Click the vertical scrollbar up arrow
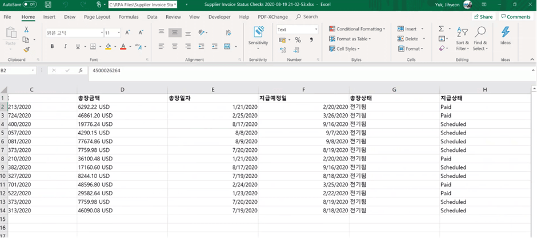The height and width of the screenshot is (238, 537). pyautogui.click(x=534, y=89)
